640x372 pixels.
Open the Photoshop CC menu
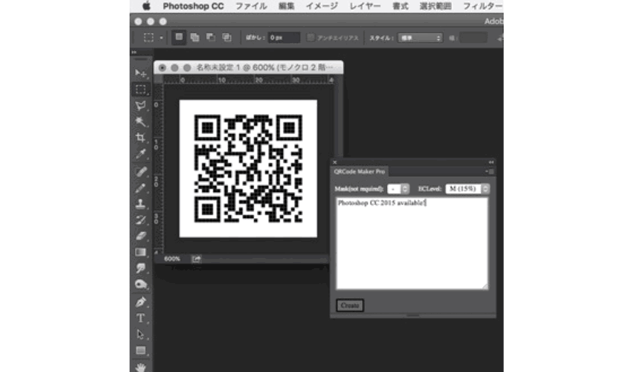pyautogui.click(x=194, y=6)
